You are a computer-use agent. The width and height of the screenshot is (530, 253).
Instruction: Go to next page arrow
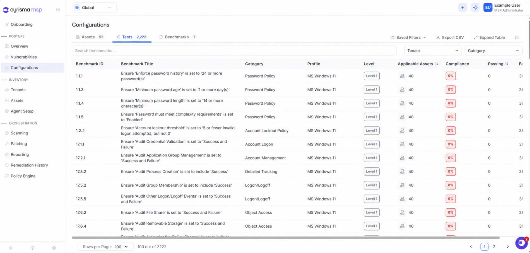[x=508, y=247]
